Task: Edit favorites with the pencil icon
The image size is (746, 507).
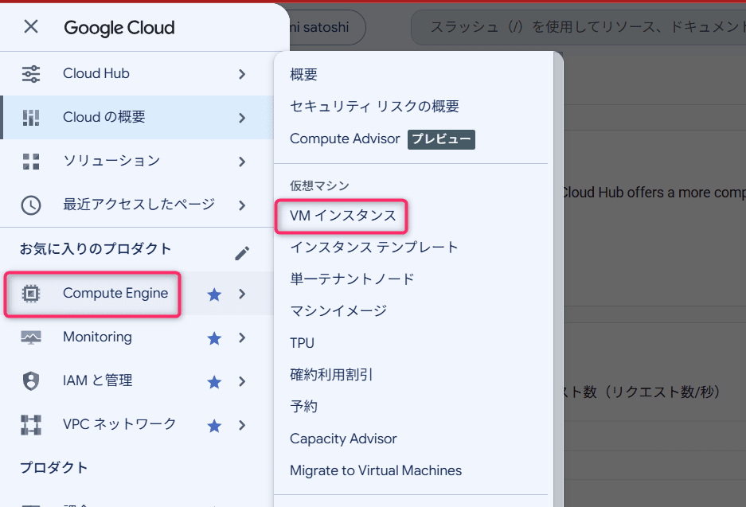Action: coord(242,253)
